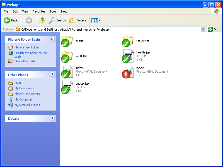Open the Favorites menu
Image resolution: width=223 pixels, height=167 pixels.
pos(39,11)
